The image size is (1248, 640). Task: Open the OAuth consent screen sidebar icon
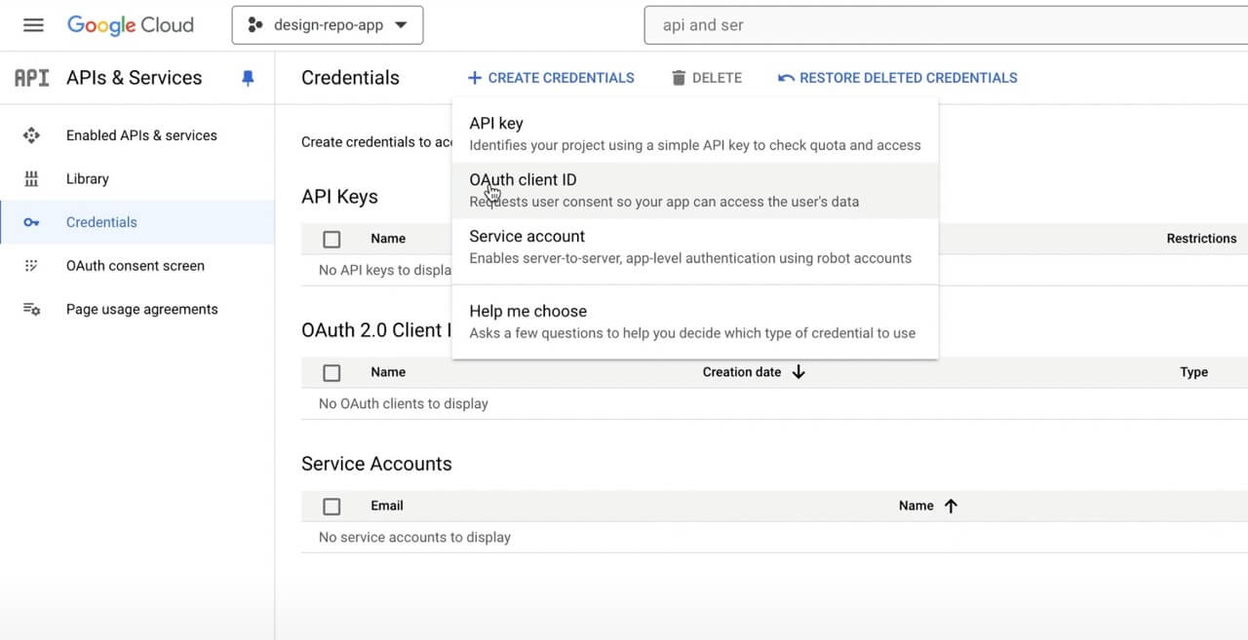coord(32,265)
